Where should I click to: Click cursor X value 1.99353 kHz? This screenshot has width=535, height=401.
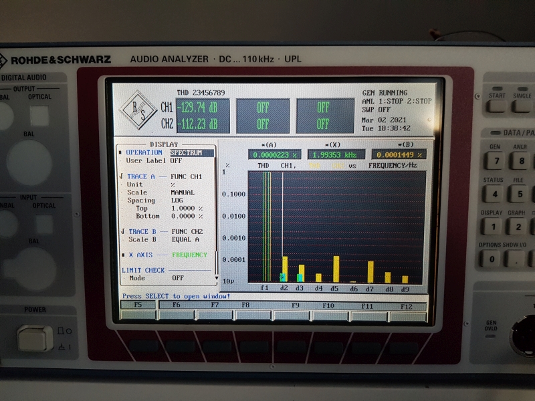point(336,155)
